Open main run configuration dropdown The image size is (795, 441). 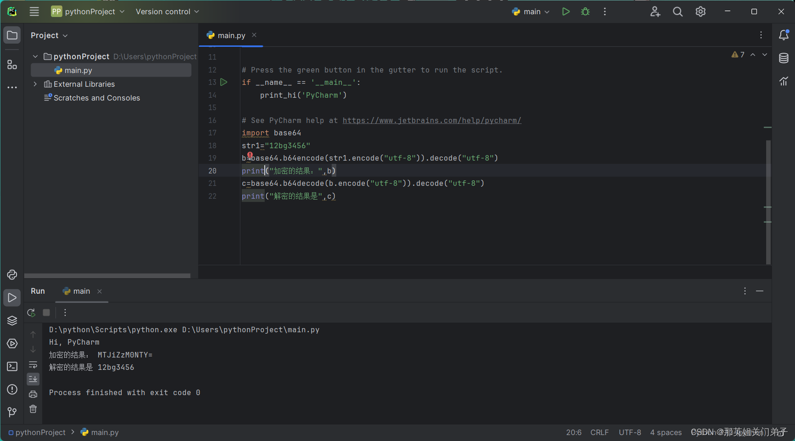coord(531,11)
